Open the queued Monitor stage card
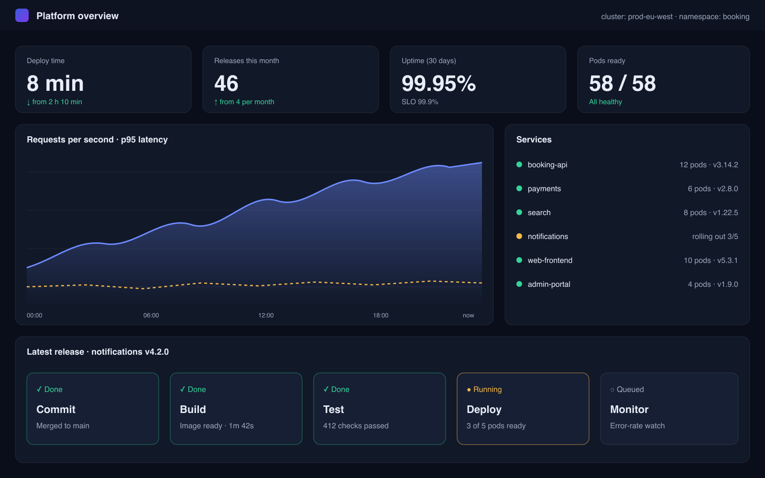765x478 pixels. click(x=669, y=409)
